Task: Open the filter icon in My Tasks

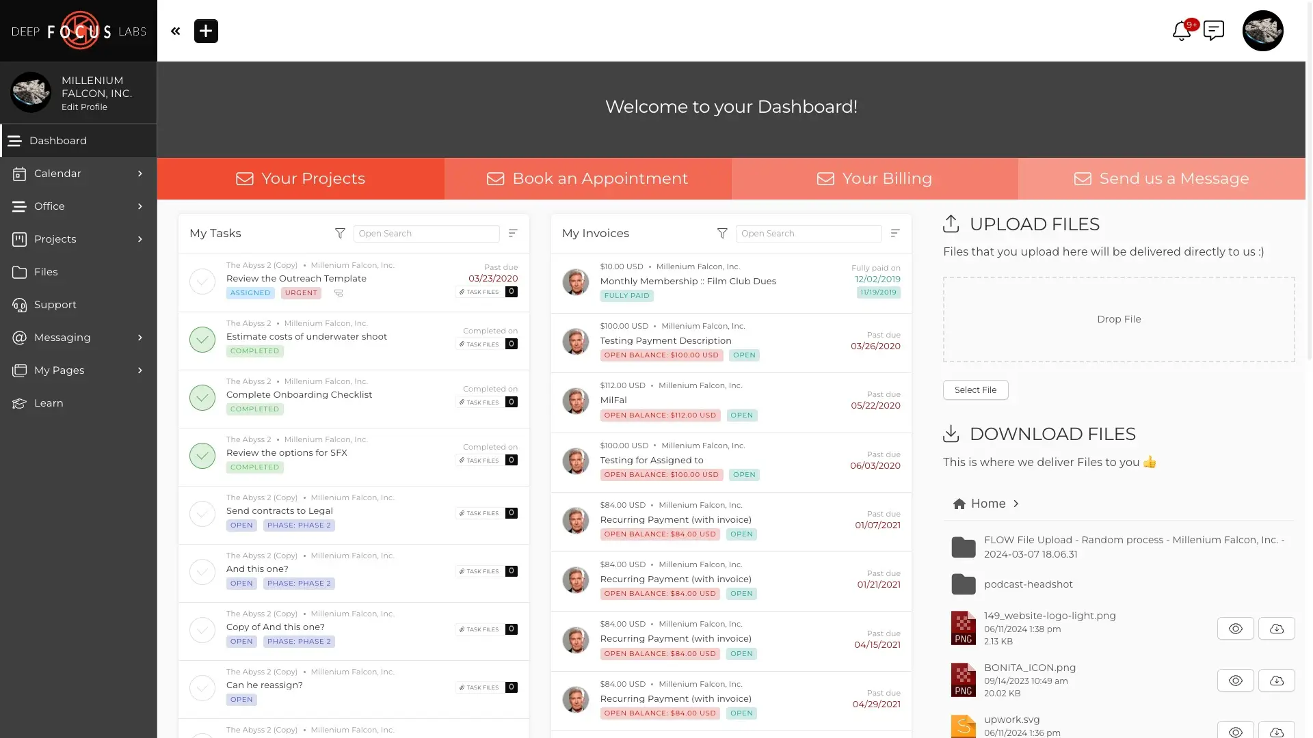Action: coord(340,233)
